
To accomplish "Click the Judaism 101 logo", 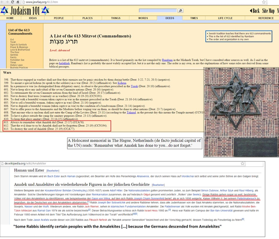I will click(x=25, y=11).
